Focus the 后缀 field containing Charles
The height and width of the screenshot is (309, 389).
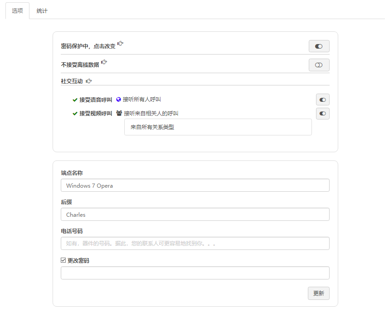coord(195,214)
